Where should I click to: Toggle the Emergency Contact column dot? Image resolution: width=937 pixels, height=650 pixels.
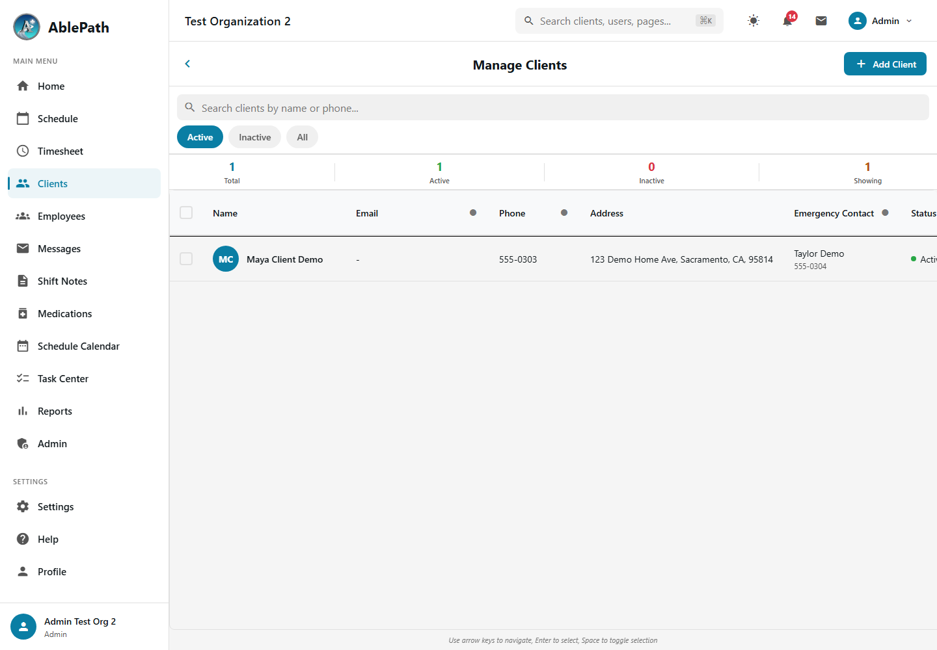(885, 213)
